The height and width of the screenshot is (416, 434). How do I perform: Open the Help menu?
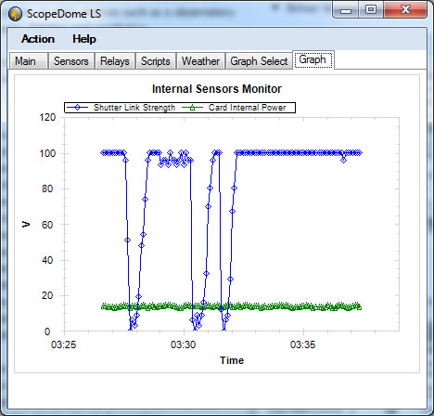coord(84,39)
